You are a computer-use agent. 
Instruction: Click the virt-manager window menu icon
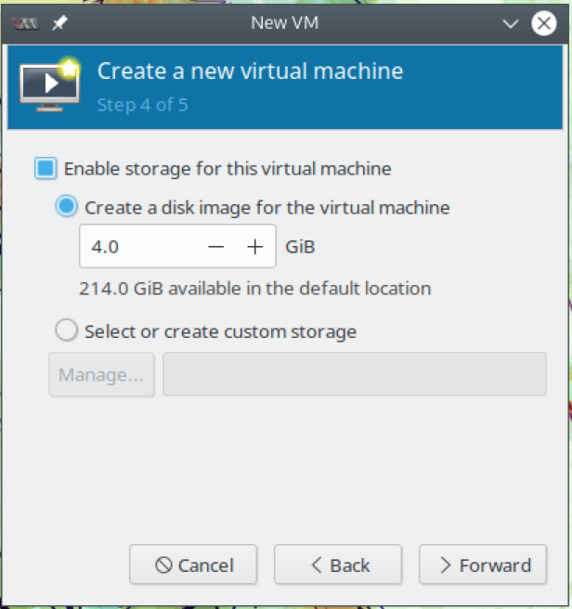[26, 23]
